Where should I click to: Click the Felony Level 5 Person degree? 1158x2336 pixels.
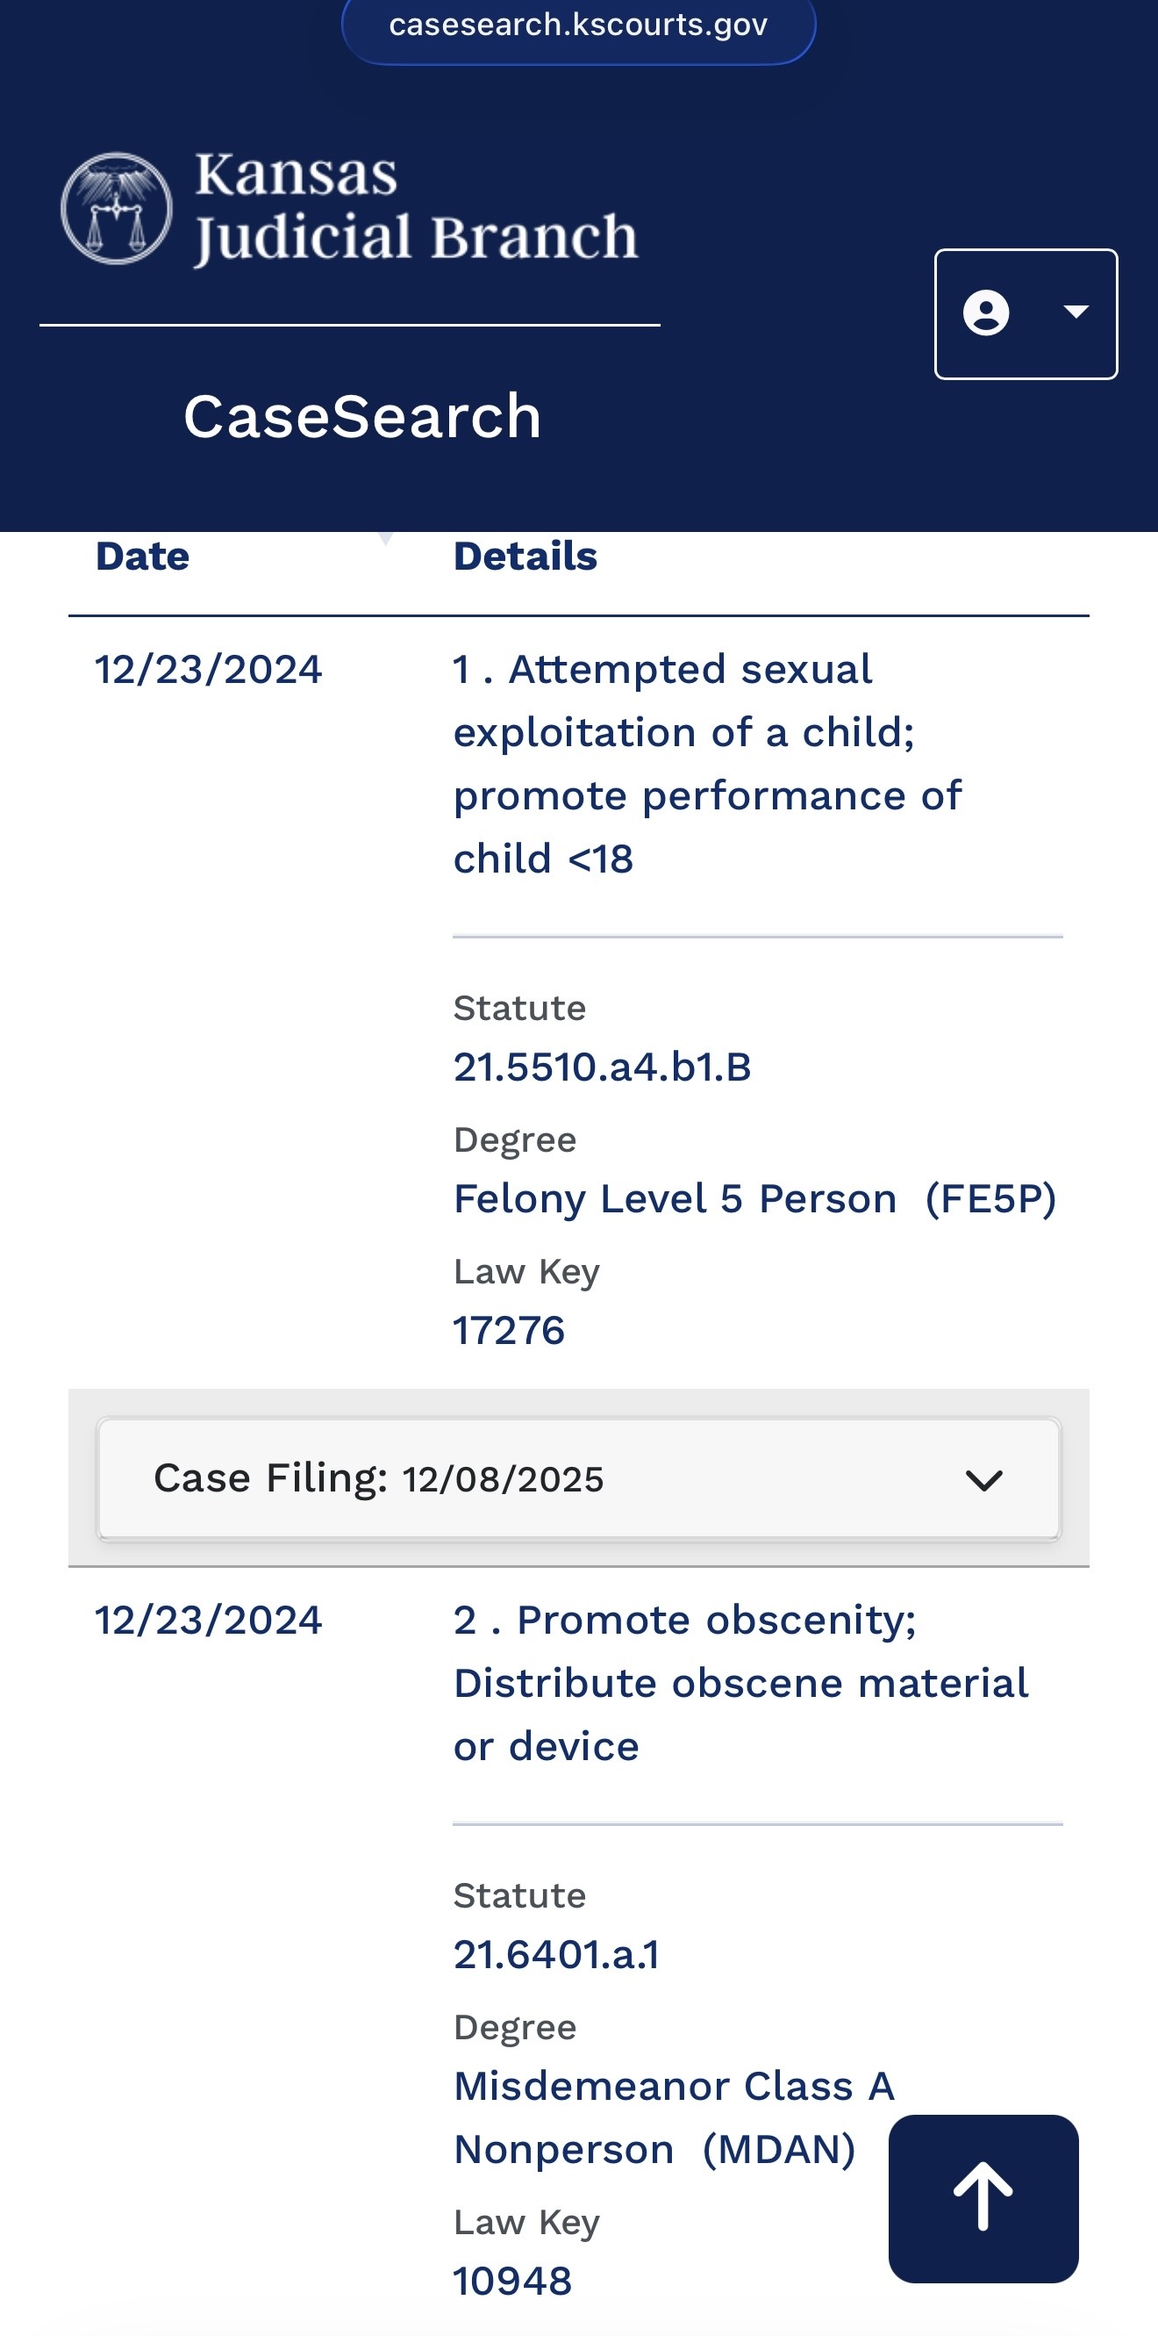[754, 1199]
